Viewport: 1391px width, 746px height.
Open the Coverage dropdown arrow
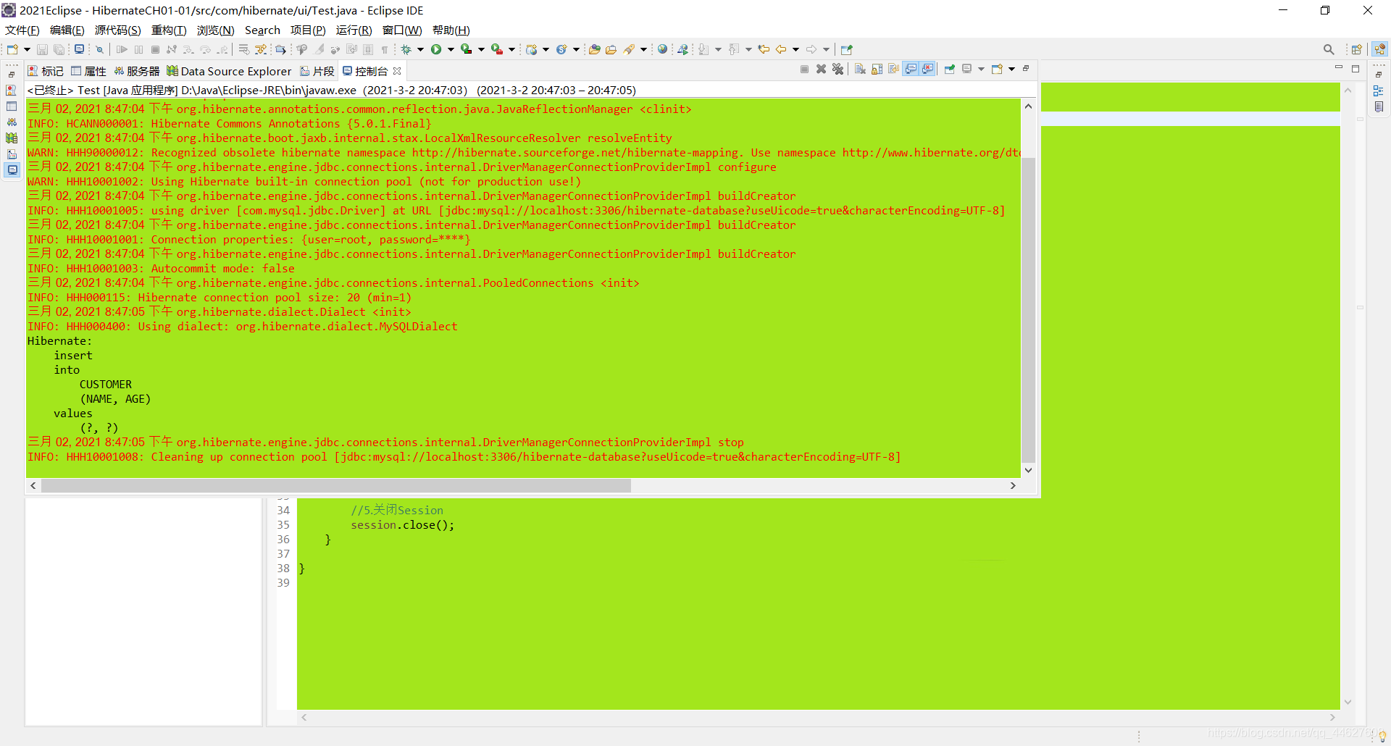pyautogui.click(x=481, y=49)
